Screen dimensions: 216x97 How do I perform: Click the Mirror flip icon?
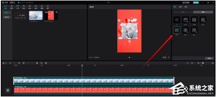click(x=37, y=63)
